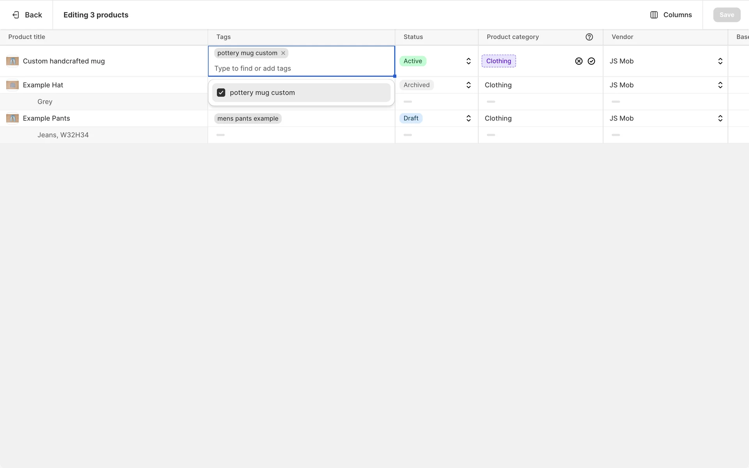
Task: Open the Archived status dropdown
Action: click(x=468, y=85)
